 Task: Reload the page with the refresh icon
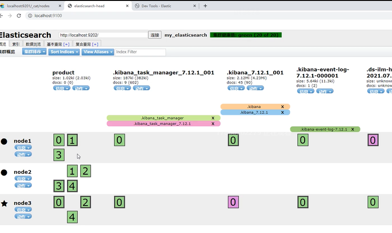[x=19, y=16]
